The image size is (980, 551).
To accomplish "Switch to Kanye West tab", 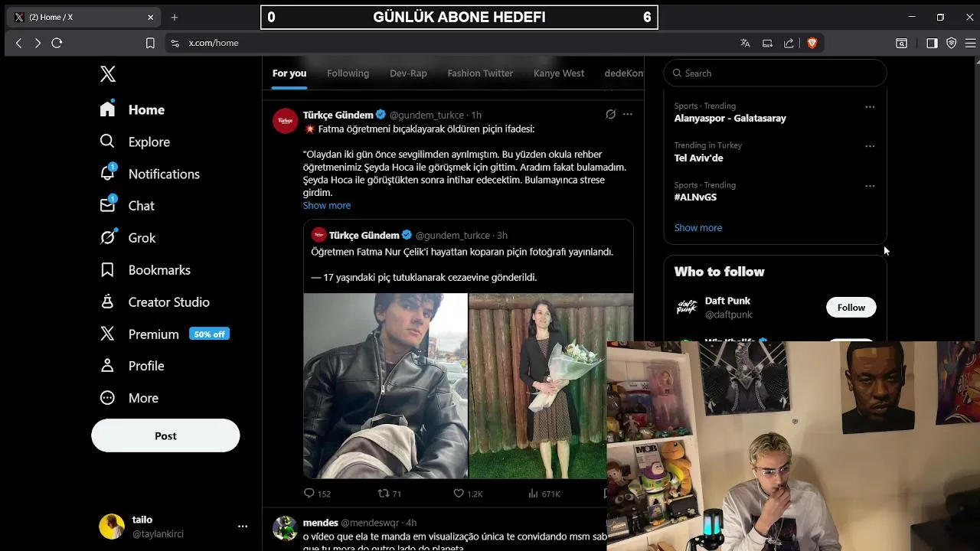I will pos(559,73).
